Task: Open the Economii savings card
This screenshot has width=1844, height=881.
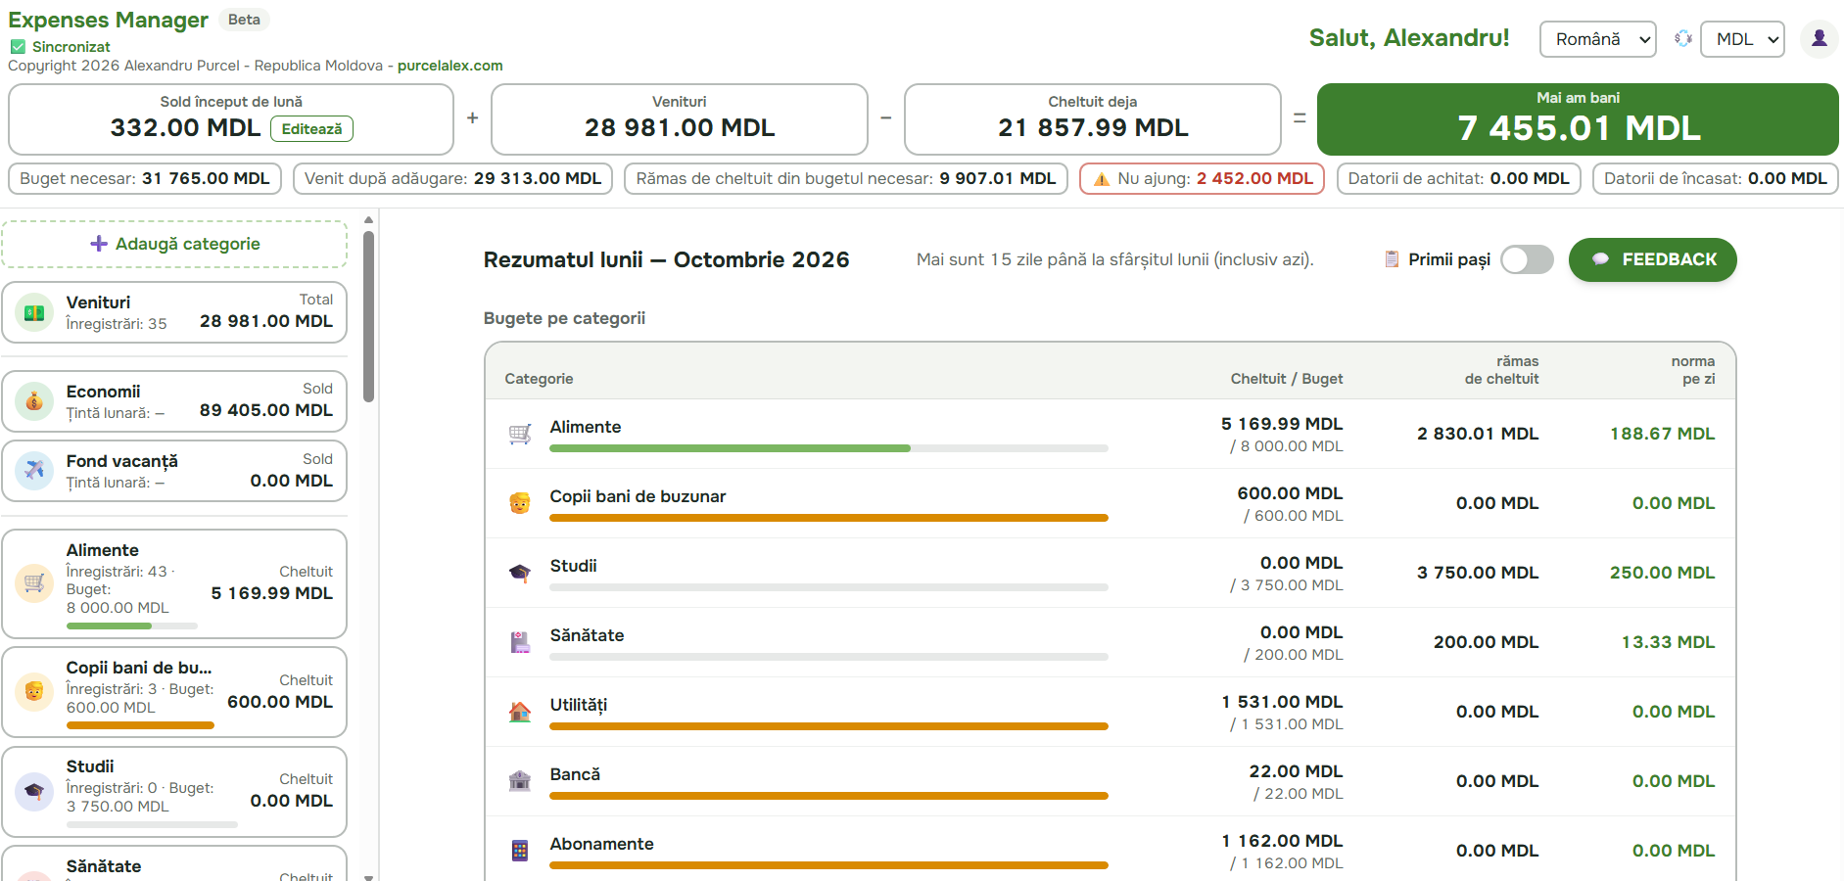Action: coord(174,401)
